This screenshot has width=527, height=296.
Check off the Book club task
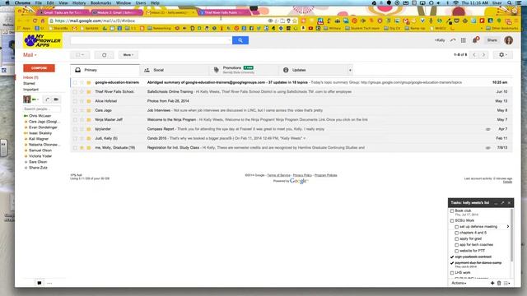pos(452,211)
